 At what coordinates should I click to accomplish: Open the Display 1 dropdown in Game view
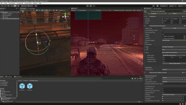(75, 10)
